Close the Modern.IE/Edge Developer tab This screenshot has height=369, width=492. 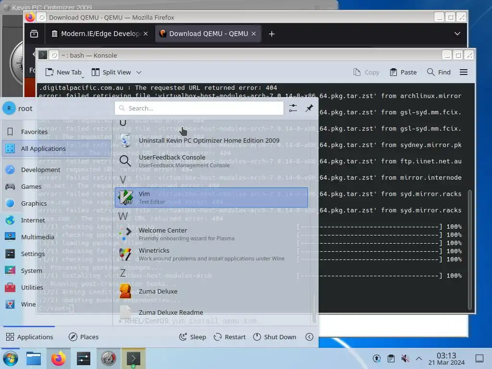click(x=146, y=34)
